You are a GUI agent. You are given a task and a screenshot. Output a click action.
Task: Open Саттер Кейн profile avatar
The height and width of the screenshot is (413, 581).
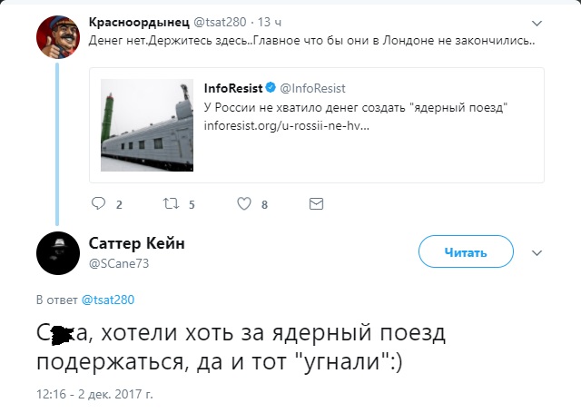click(x=57, y=252)
